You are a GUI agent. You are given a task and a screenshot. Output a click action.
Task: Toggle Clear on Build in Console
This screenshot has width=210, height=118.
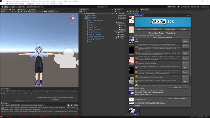coord(25,105)
